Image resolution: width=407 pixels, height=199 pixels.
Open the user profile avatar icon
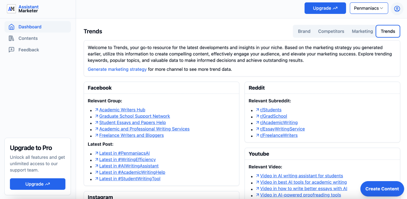(x=397, y=9)
